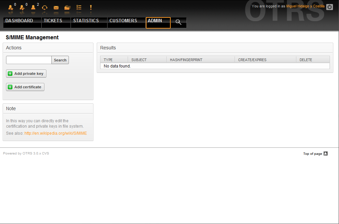The image size is (339, 224).
Task: Click the single user icon showing 2
Action: point(33,7)
